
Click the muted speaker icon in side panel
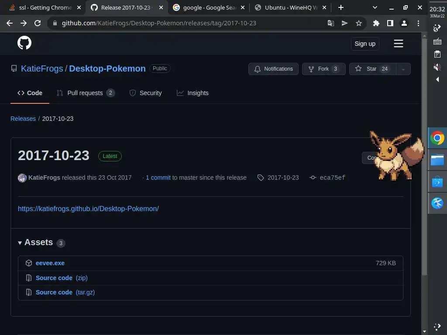tap(437, 67)
